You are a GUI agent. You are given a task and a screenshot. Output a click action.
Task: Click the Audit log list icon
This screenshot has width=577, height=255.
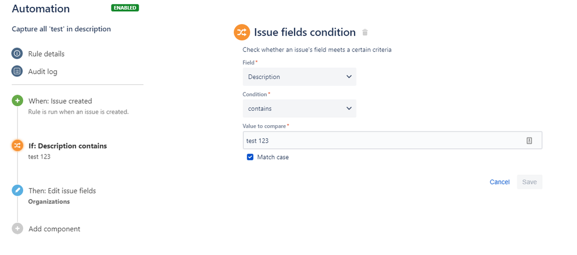point(17,72)
